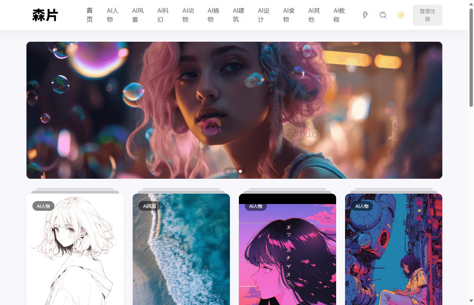Click the 森片 site logo
The width and height of the screenshot is (474, 305).
click(45, 15)
